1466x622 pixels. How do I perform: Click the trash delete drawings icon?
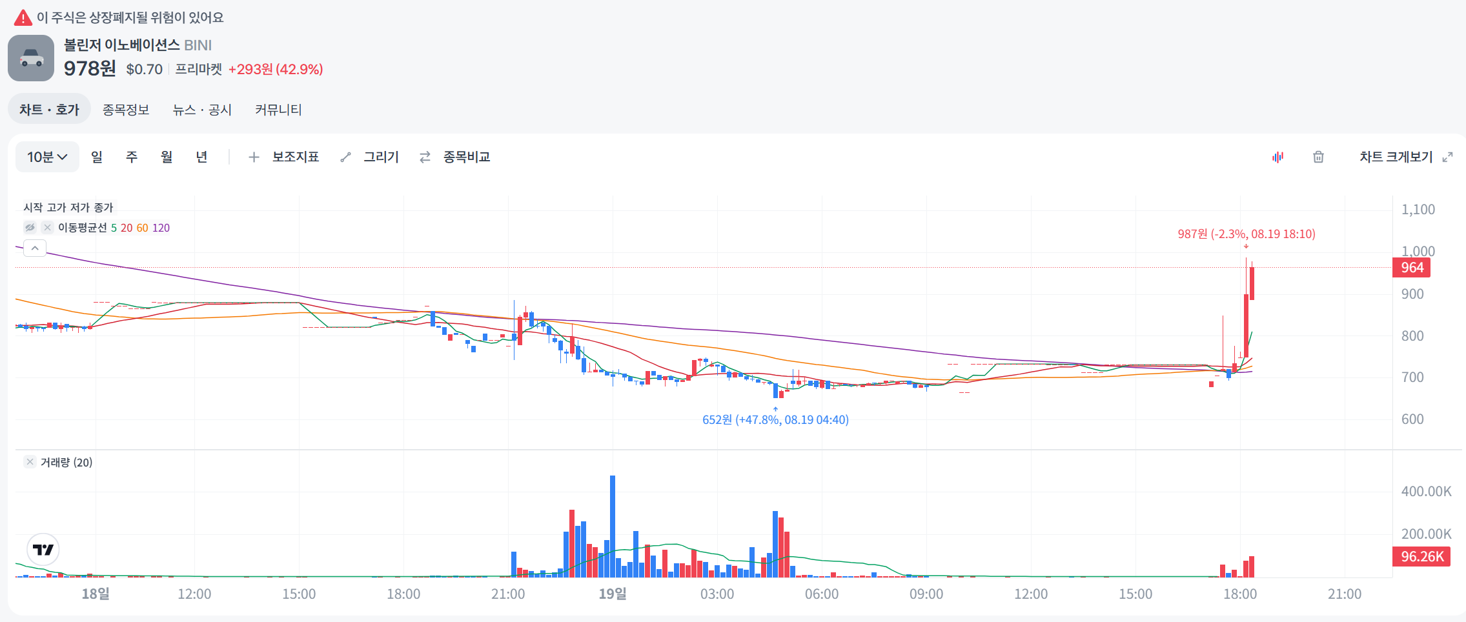click(x=1318, y=157)
